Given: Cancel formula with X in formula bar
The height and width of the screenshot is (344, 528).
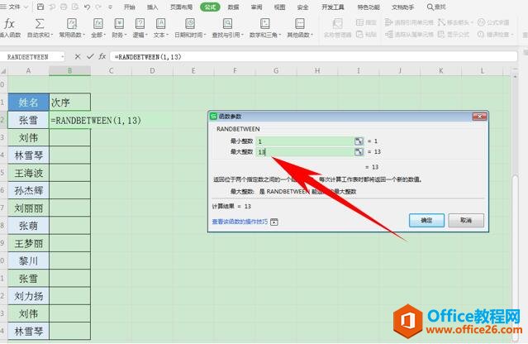Looking at the screenshot, I should pos(78,55).
